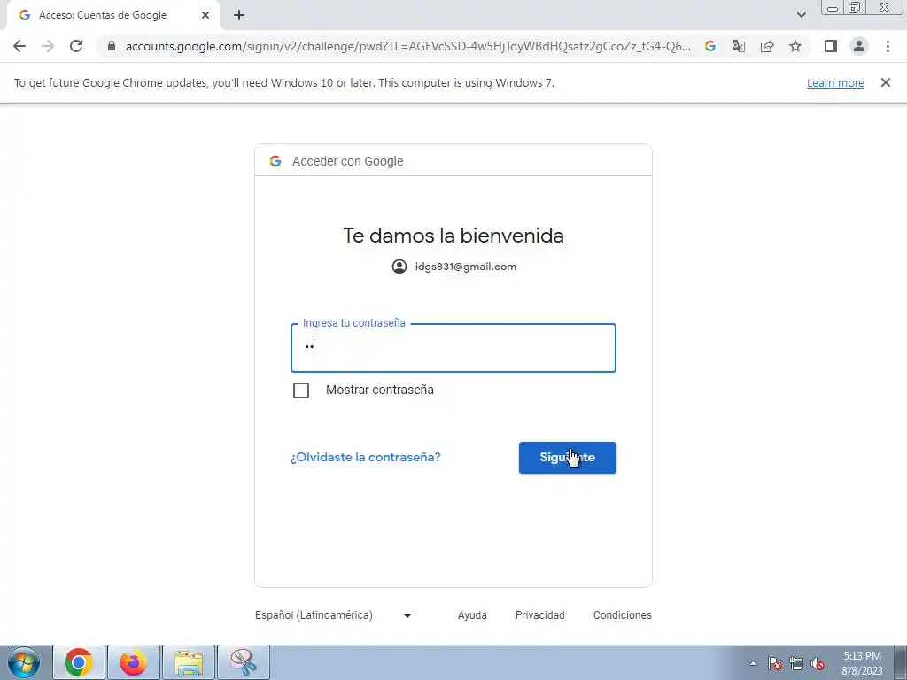907x680 pixels.
Task: Open the Snipping Tool taskbar icon
Action: pos(244,662)
